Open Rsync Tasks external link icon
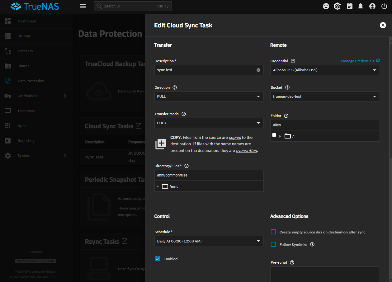 pyautogui.click(x=125, y=241)
